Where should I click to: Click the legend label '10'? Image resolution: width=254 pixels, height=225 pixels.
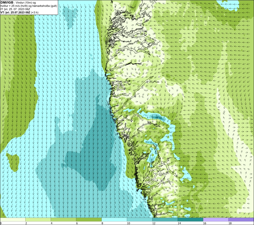pos(128,223)
